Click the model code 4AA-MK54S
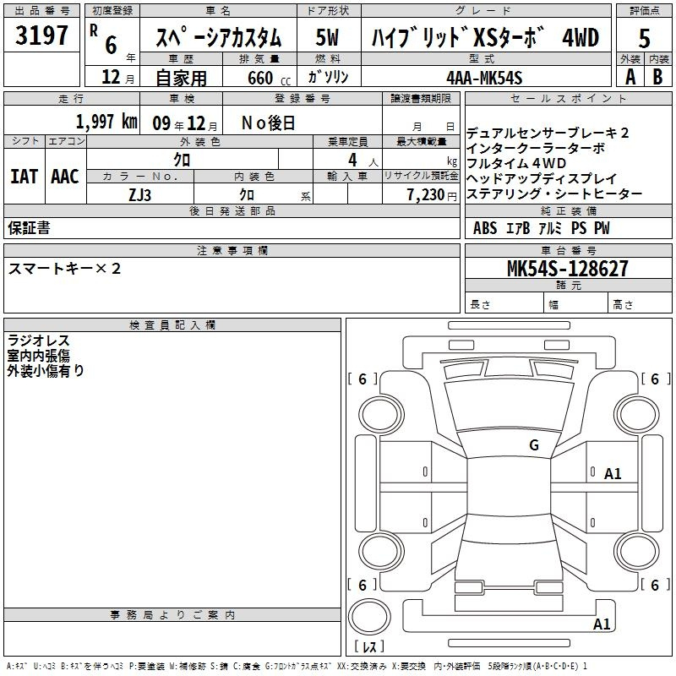Viewport: 676px width, 676px height. pos(484,78)
